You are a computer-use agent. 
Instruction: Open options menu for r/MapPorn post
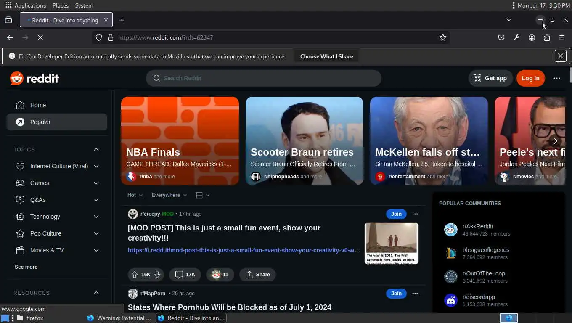[415, 294]
